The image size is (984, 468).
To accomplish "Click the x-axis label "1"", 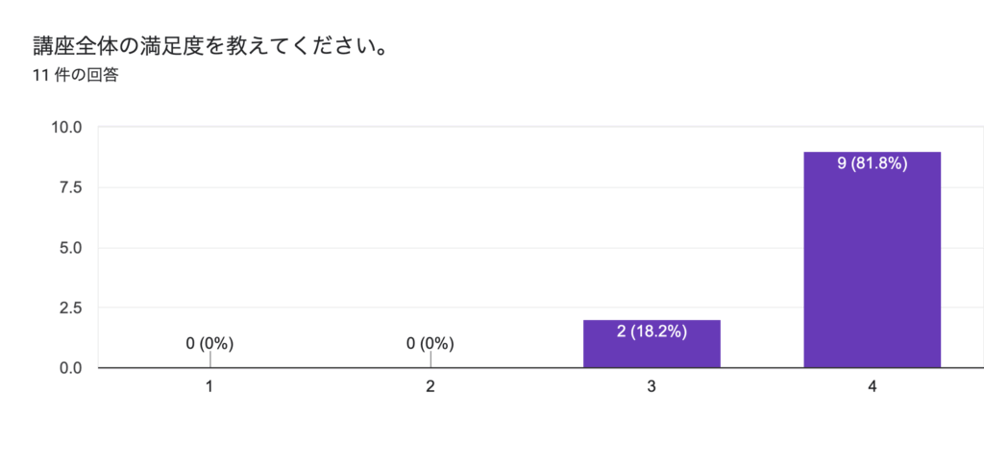I will point(210,386).
